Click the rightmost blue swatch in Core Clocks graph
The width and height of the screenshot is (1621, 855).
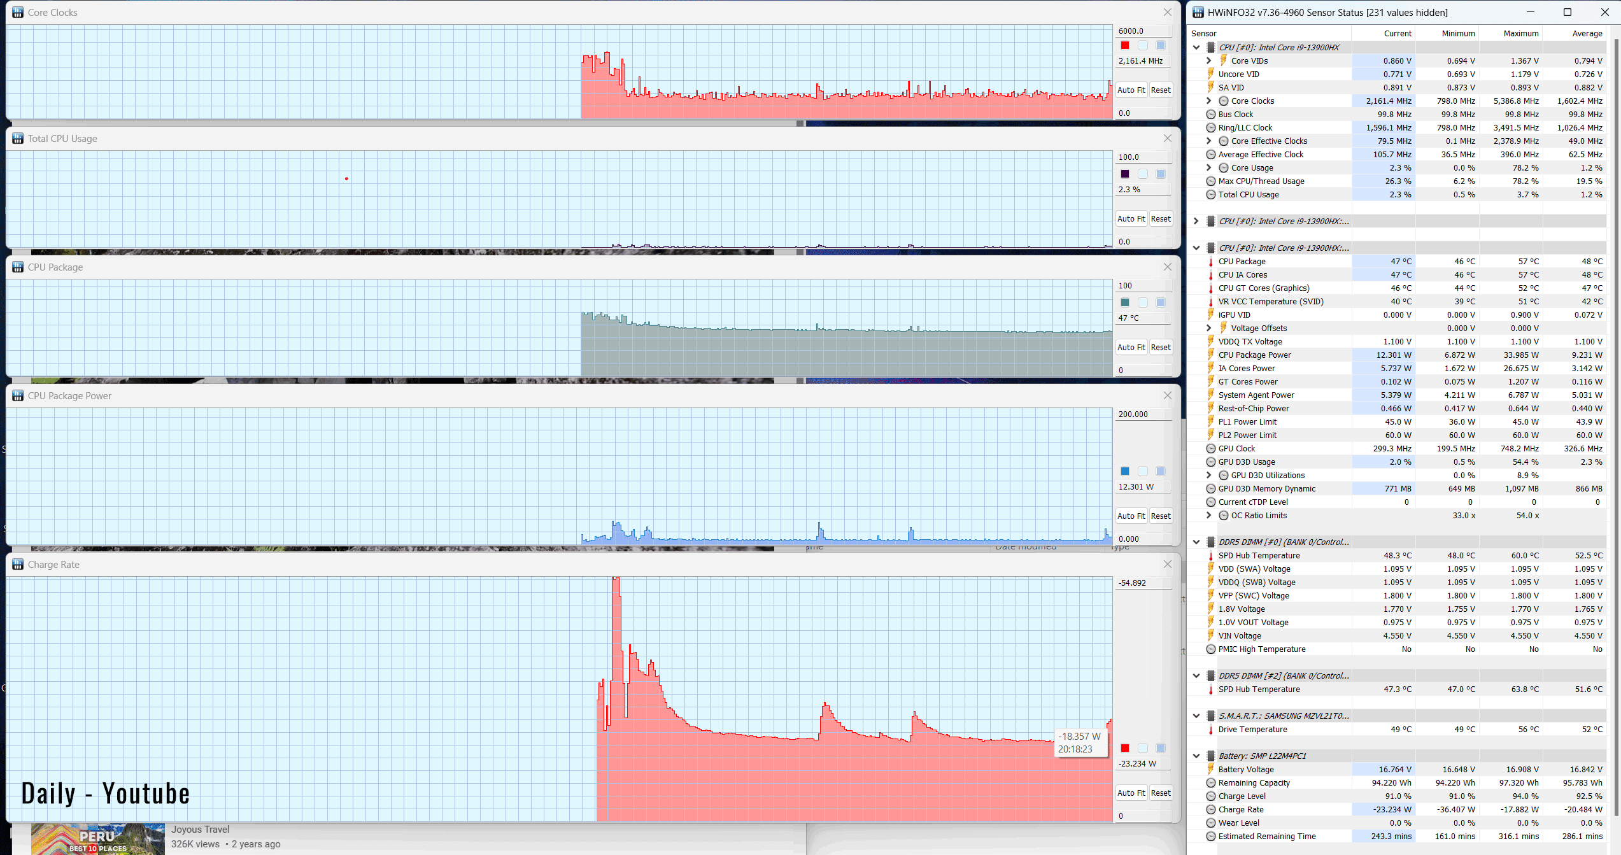(x=1161, y=45)
